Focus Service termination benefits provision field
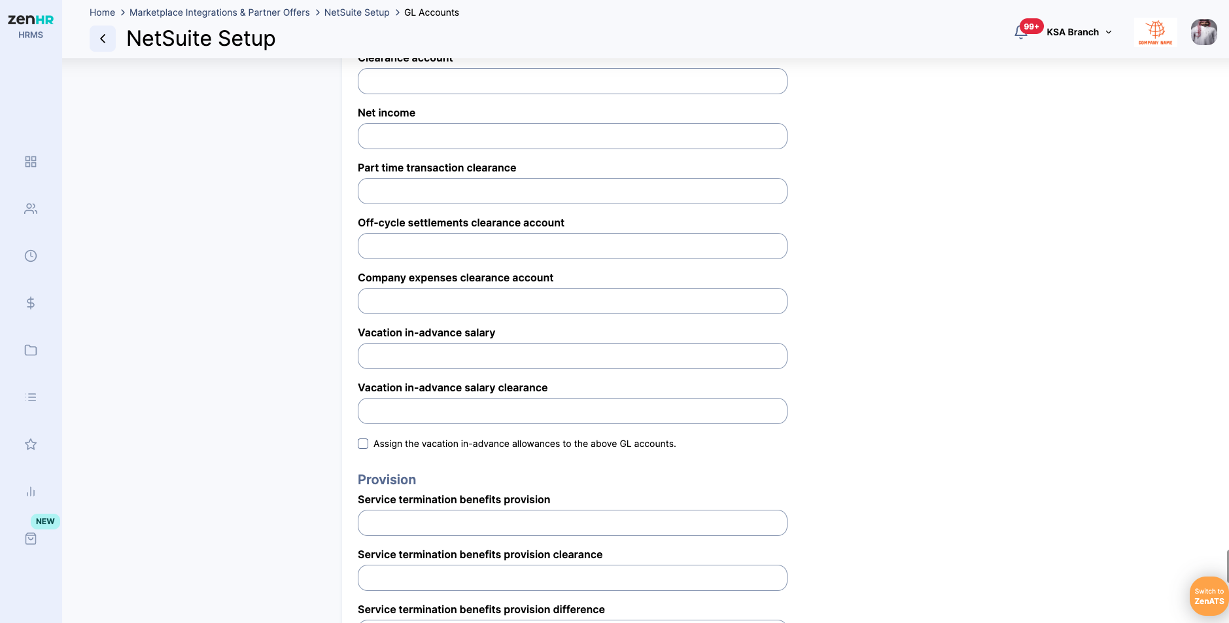 pyautogui.click(x=572, y=523)
